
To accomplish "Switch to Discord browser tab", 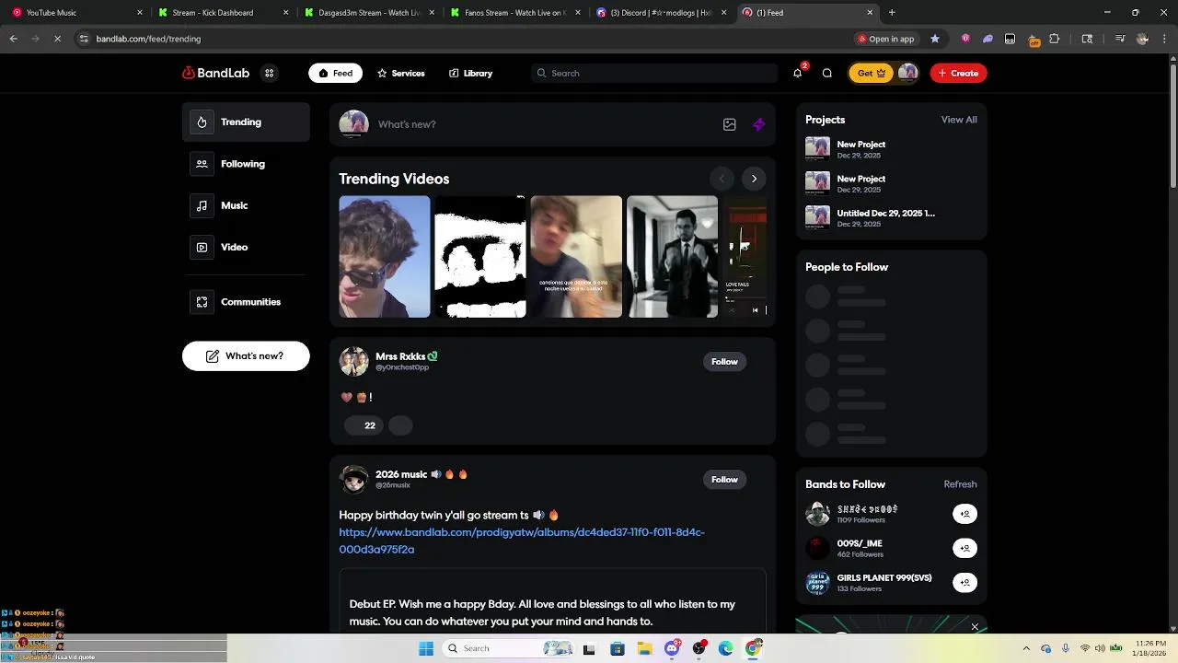I will [661, 13].
